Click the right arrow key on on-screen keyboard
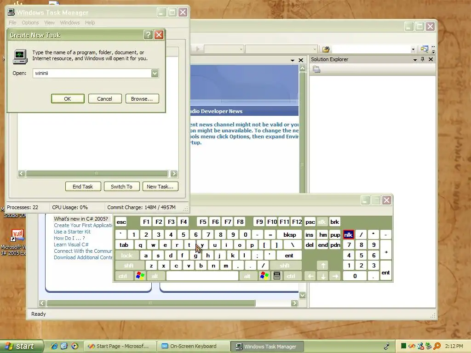 click(x=335, y=276)
